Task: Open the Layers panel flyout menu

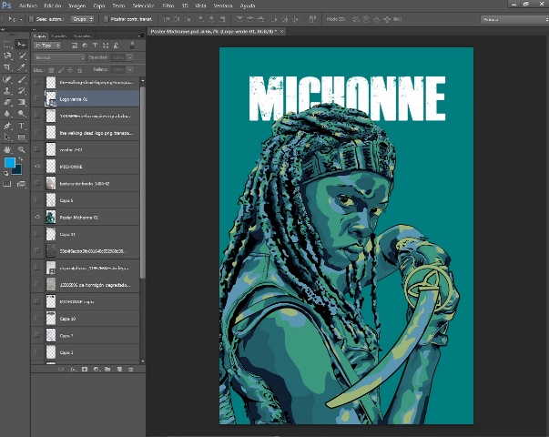Action: 141,36
